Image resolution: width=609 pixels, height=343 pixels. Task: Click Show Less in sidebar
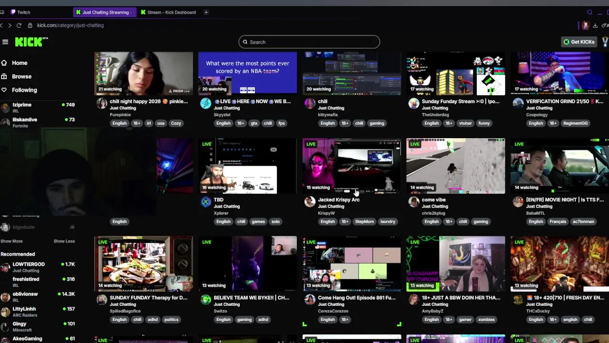coord(64,241)
